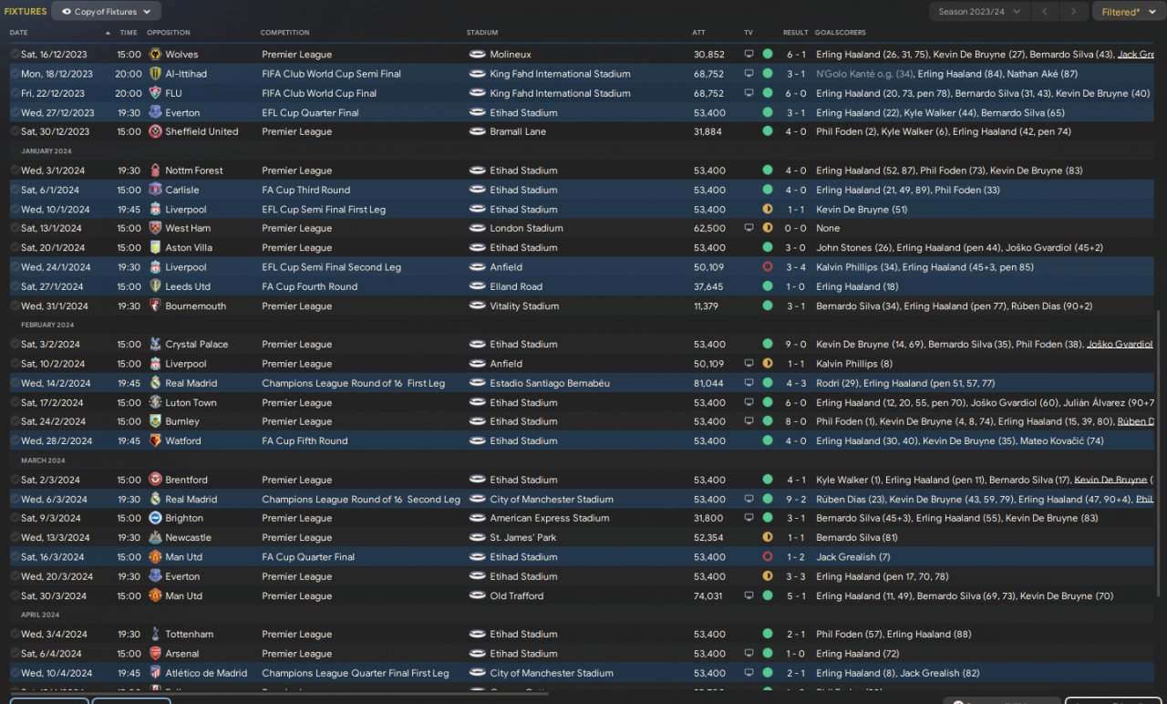Click the Leeds Utd club badge
The width and height of the screenshot is (1167, 704).
click(155, 286)
